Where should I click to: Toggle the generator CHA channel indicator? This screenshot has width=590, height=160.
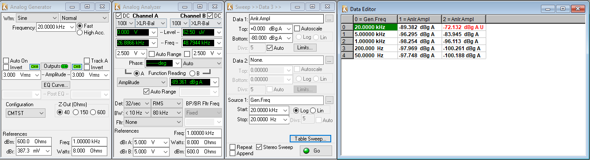[x=34, y=67]
